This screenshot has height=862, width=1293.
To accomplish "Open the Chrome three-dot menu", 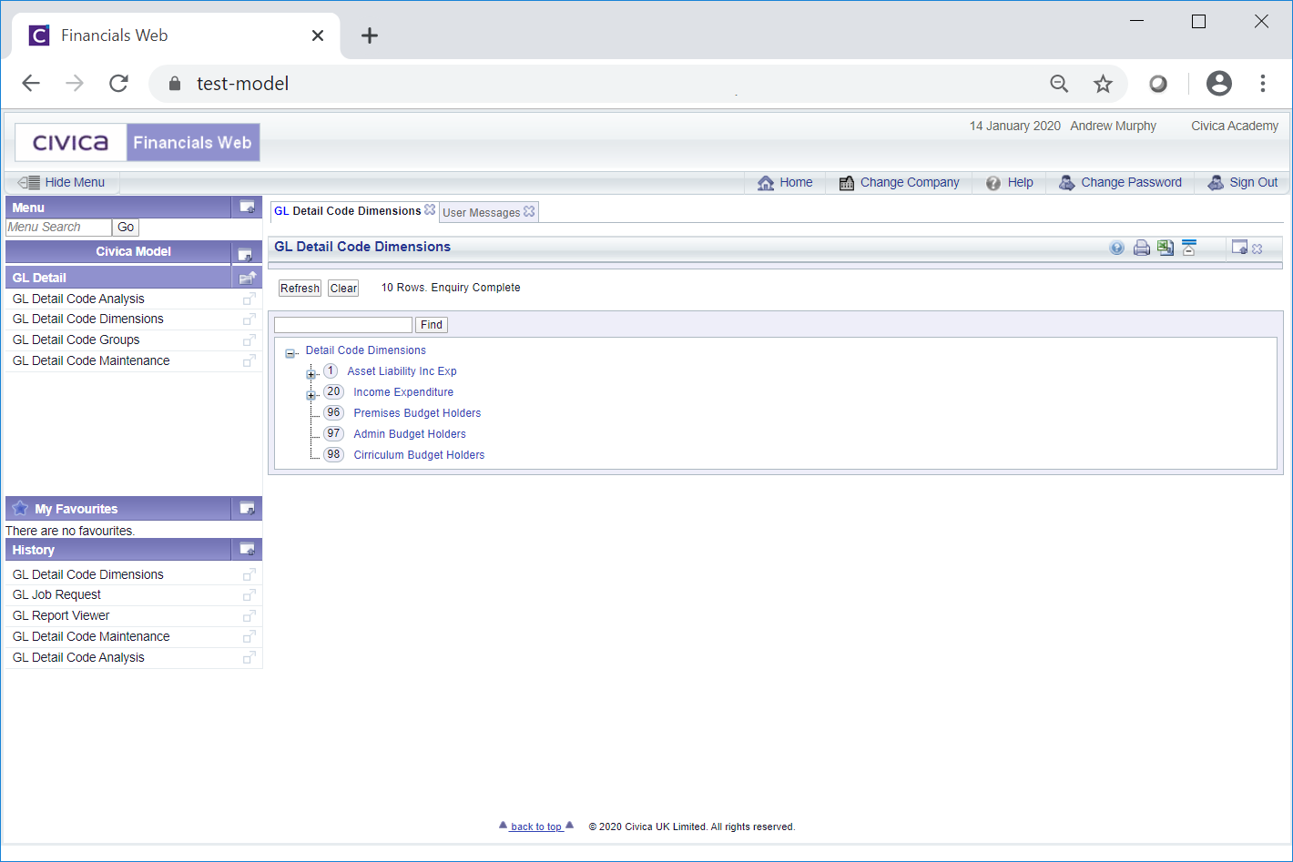I will tap(1262, 84).
